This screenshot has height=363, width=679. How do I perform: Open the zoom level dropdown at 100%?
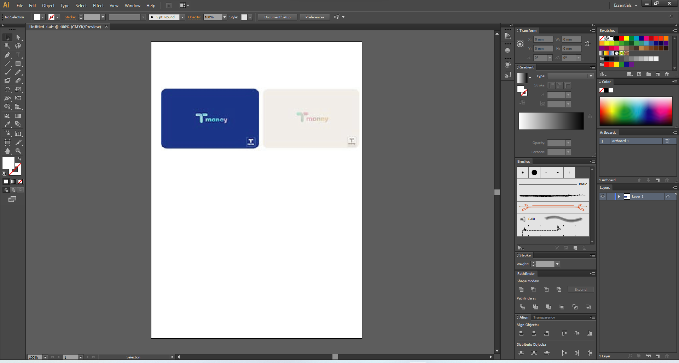[x=45, y=357]
